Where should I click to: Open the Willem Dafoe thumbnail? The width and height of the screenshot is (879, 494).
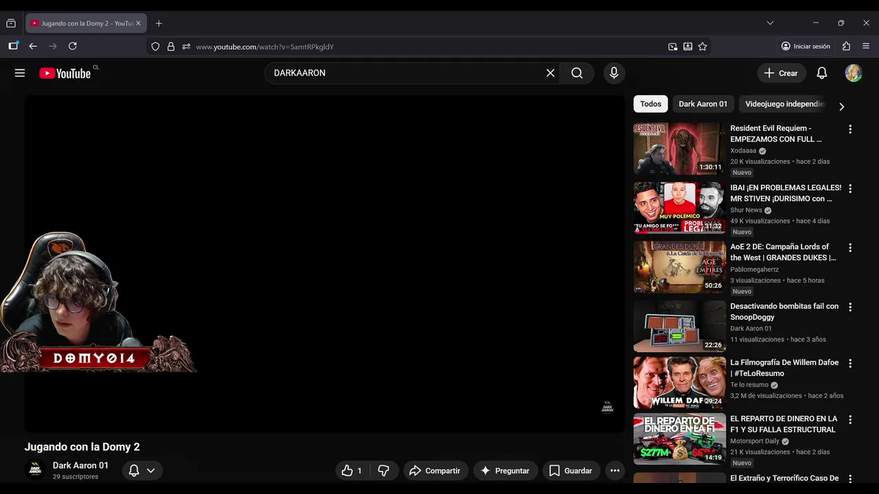pyautogui.click(x=679, y=382)
